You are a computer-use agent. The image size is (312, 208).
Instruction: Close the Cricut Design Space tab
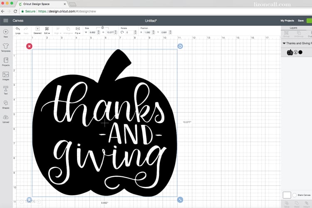pyautogui.click(x=64, y=4)
